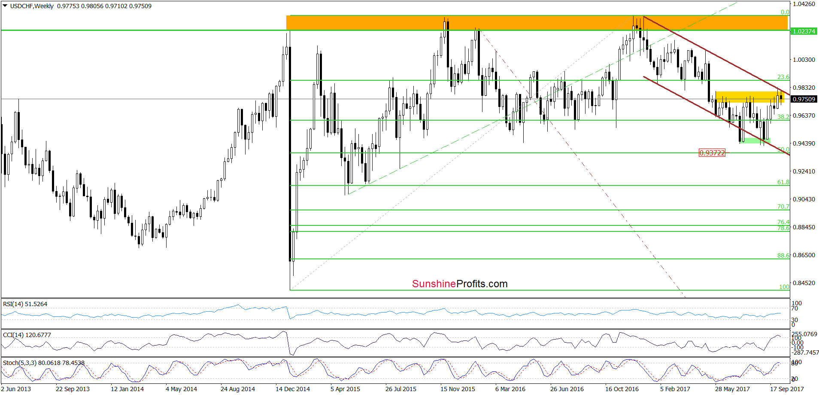Click the 23.6 Fibonacci level label

click(x=783, y=77)
